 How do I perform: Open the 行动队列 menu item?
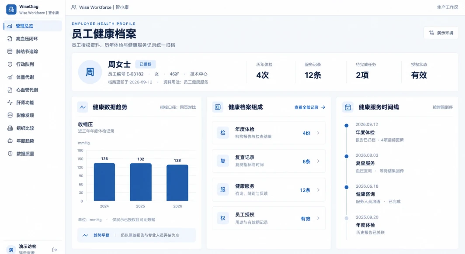click(33, 64)
